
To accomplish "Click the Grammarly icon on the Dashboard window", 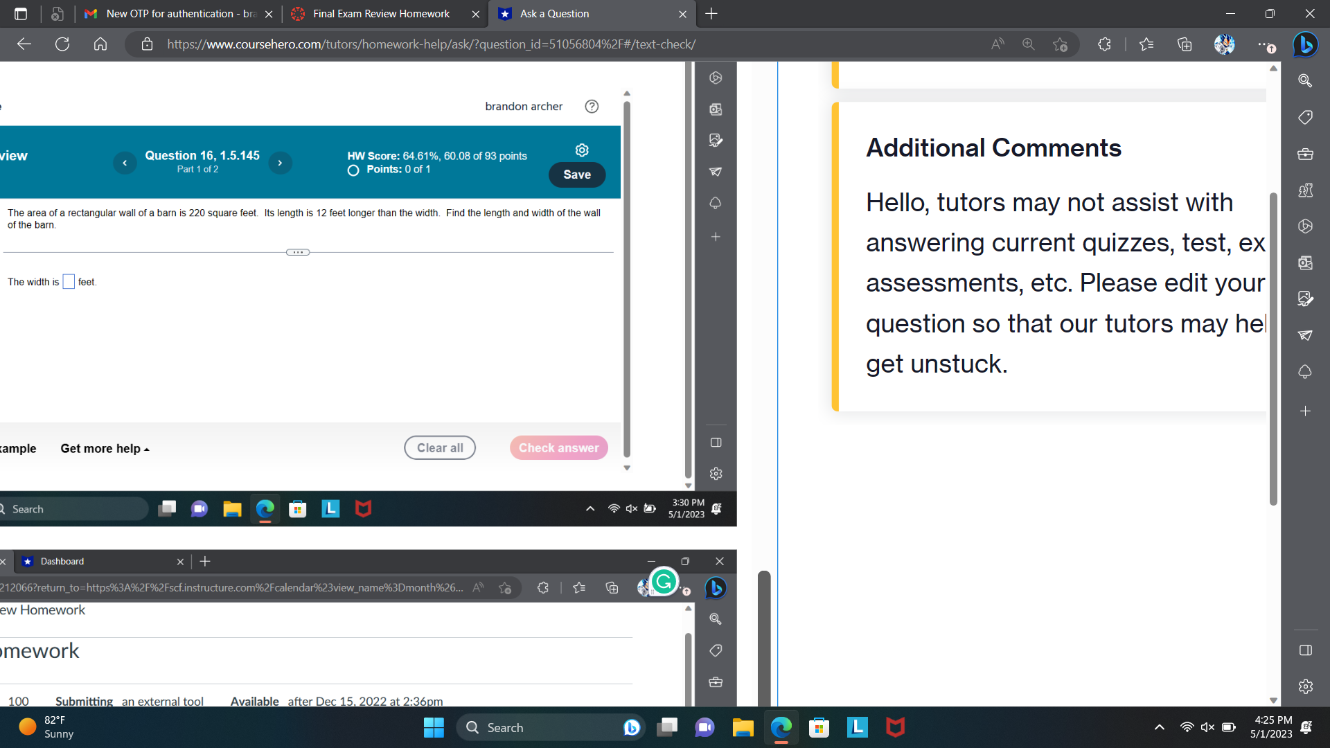I will tap(663, 582).
